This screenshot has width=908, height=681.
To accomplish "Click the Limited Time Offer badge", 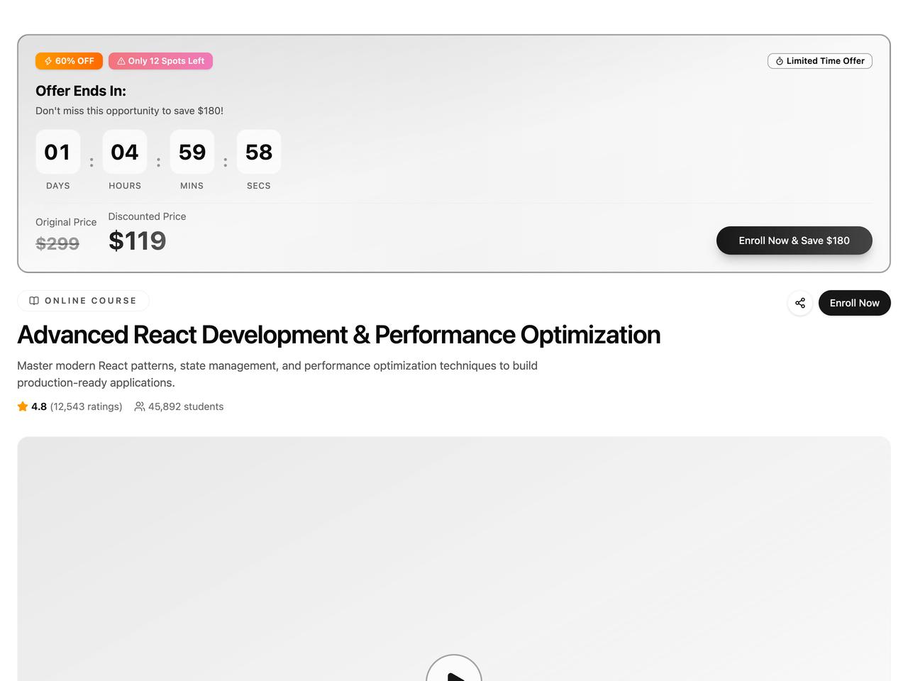I will pos(820,61).
